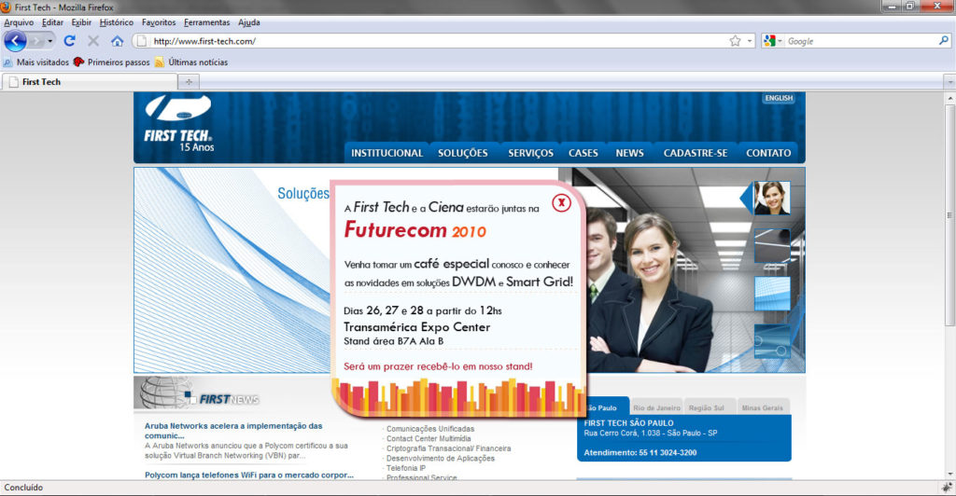The width and height of the screenshot is (956, 496).
Task: Open the Exibir menu
Action: [x=81, y=22]
